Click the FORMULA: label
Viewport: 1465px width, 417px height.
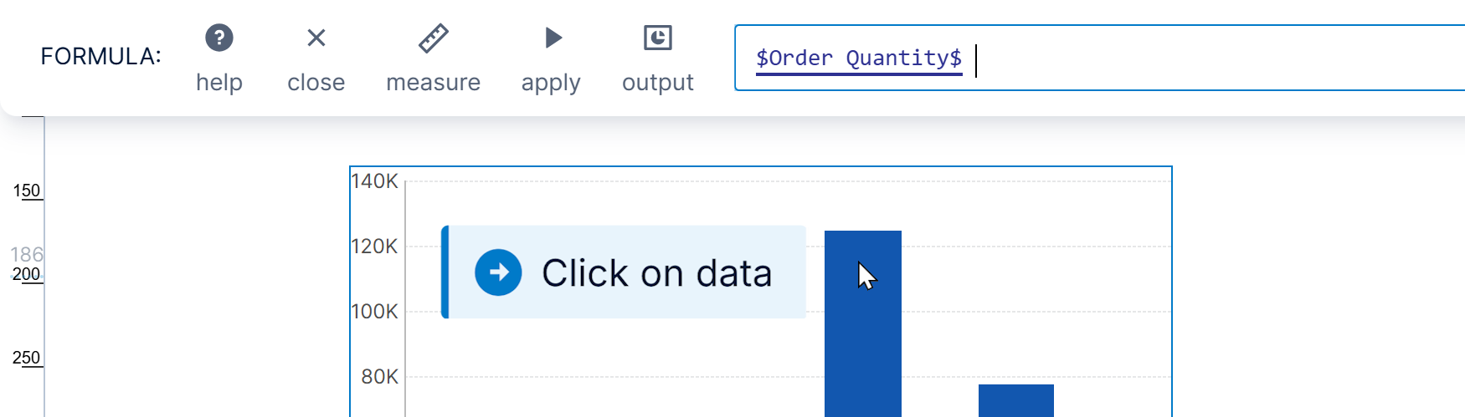[x=100, y=56]
